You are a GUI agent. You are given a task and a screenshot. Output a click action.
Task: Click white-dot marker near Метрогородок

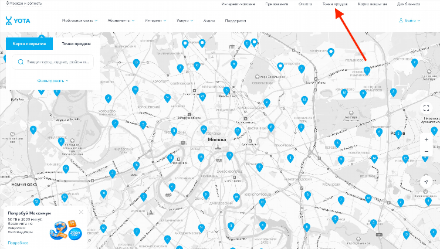331,52
